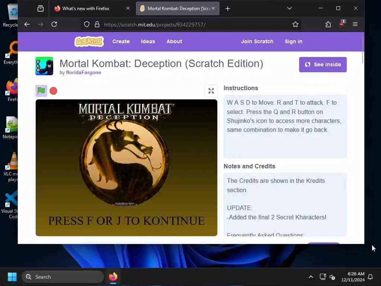
Task: Reload the current page
Action: (x=54, y=24)
